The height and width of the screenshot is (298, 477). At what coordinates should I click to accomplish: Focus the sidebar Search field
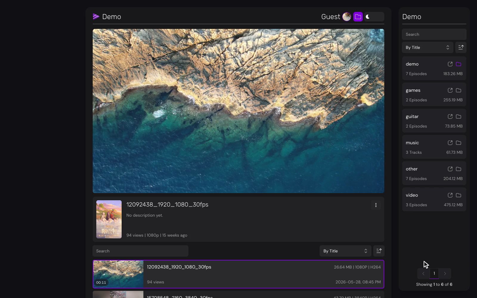(434, 34)
